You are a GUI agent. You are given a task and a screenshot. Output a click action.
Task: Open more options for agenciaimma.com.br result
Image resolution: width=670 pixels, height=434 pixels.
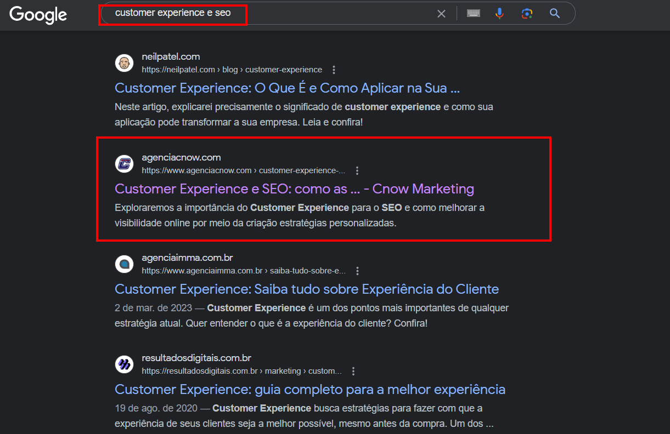(357, 271)
